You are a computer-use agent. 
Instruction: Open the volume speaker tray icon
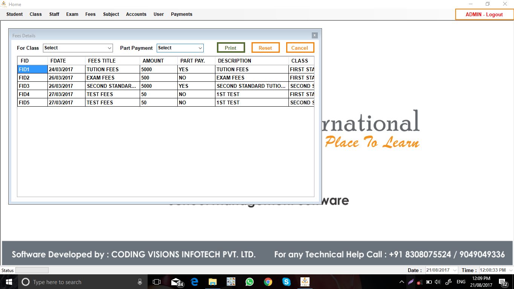(437, 282)
